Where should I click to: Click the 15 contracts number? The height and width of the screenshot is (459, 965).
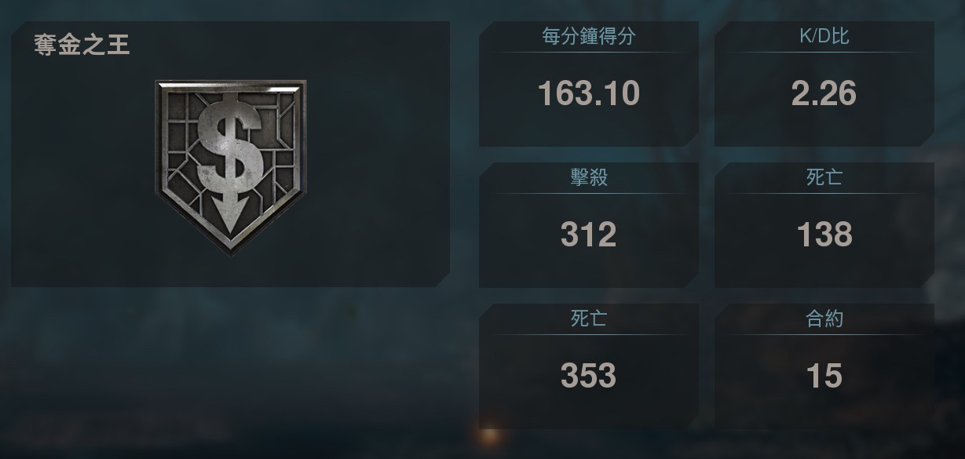pos(824,376)
